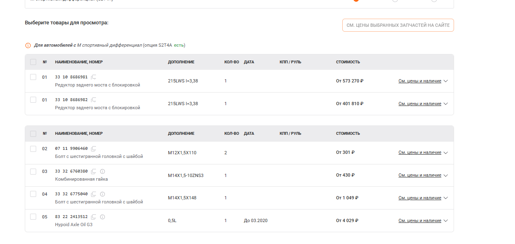Copy part number 33 10 8686981
Screen dimensions: 515x244
[x=93, y=77]
